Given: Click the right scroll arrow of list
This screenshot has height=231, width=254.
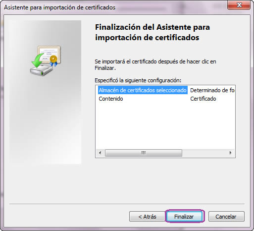Looking at the screenshot, I should 231,153.
